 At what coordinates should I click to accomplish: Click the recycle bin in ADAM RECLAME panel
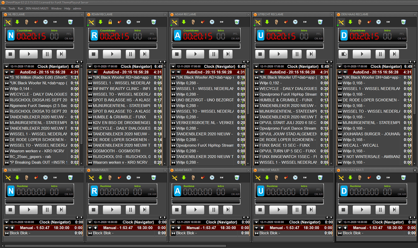(x=237, y=22)
